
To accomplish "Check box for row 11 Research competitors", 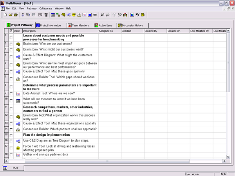I will point(11,109).
